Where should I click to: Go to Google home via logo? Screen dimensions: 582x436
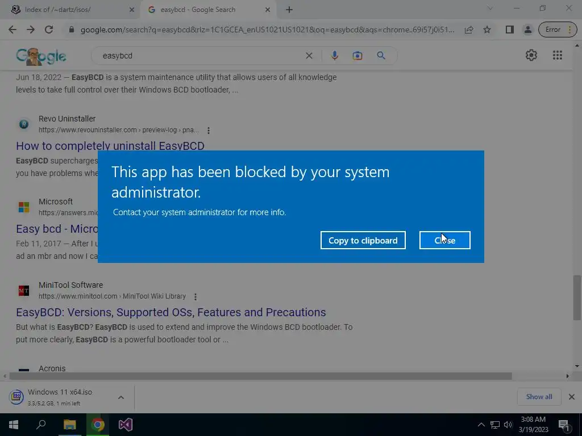[x=41, y=56]
